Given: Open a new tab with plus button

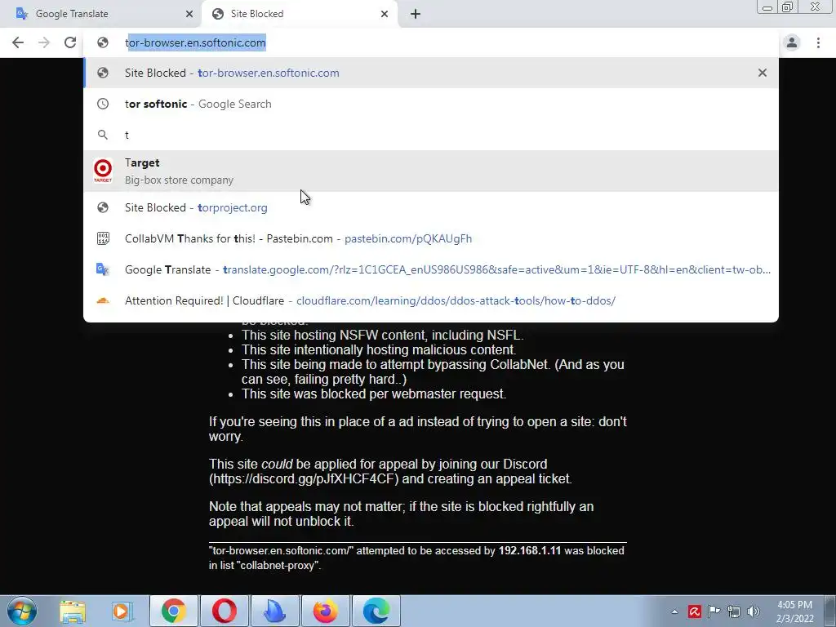Looking at the screenshot, I should tap(416, 14).
